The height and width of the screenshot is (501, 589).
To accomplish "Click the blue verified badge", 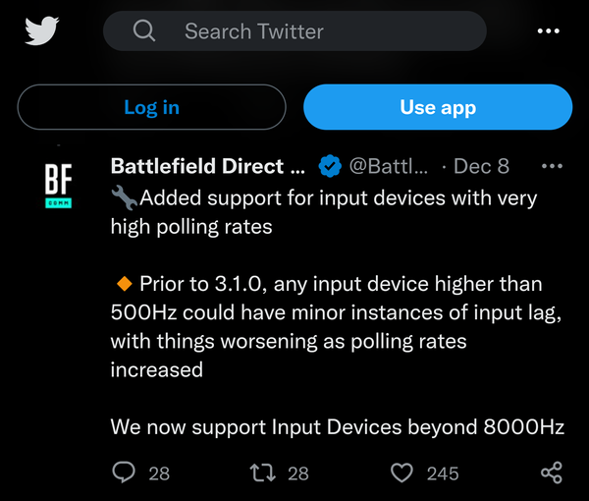I will (x=332, y=166).
